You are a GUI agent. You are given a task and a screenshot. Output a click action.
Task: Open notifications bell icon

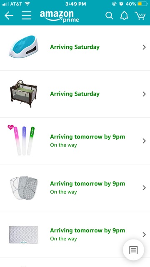coord(124,16)
